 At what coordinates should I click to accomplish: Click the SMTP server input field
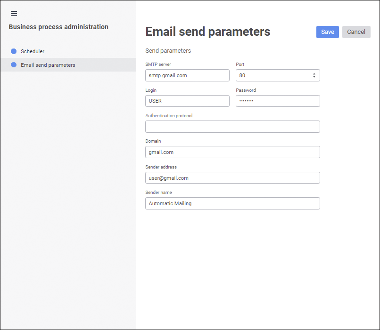(187, 75)
